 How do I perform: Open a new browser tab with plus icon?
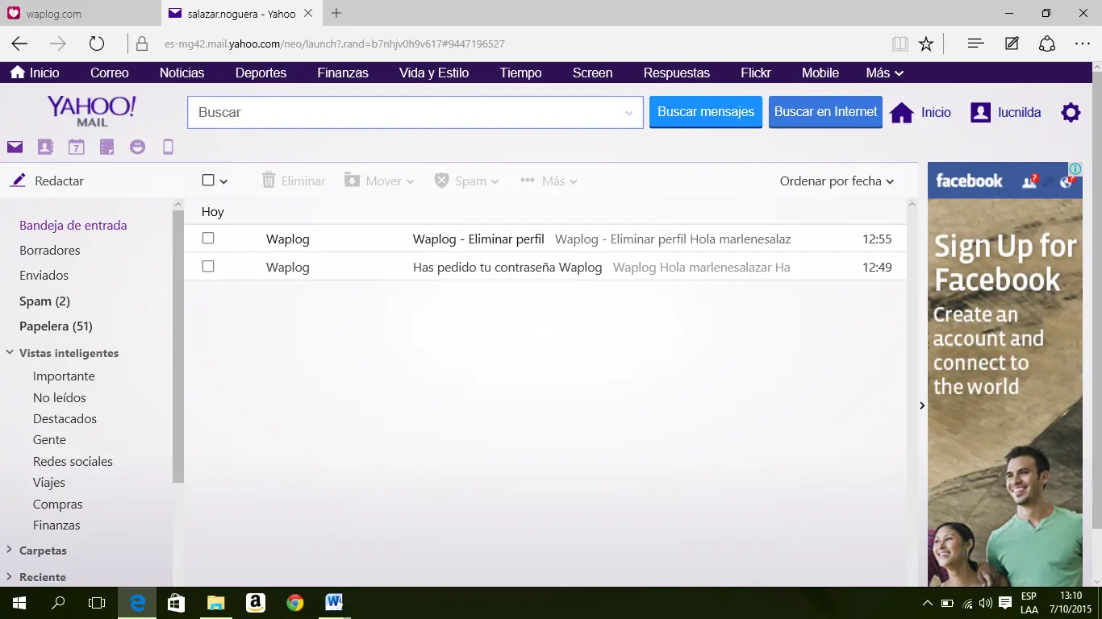click(336, 13)
